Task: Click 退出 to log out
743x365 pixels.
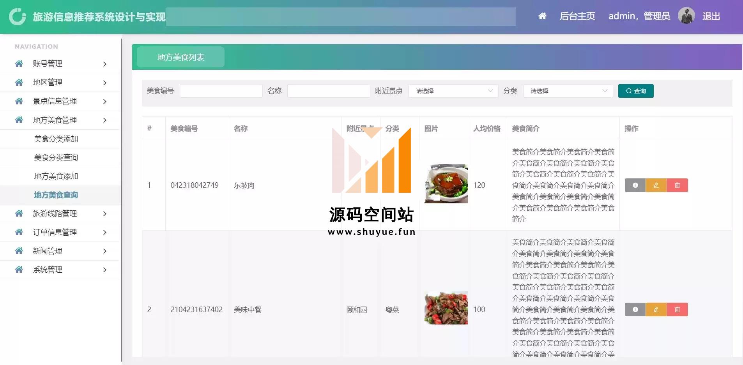Action: pos(711,16)
